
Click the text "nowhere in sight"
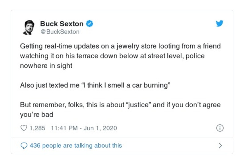(x=46, y=66)
